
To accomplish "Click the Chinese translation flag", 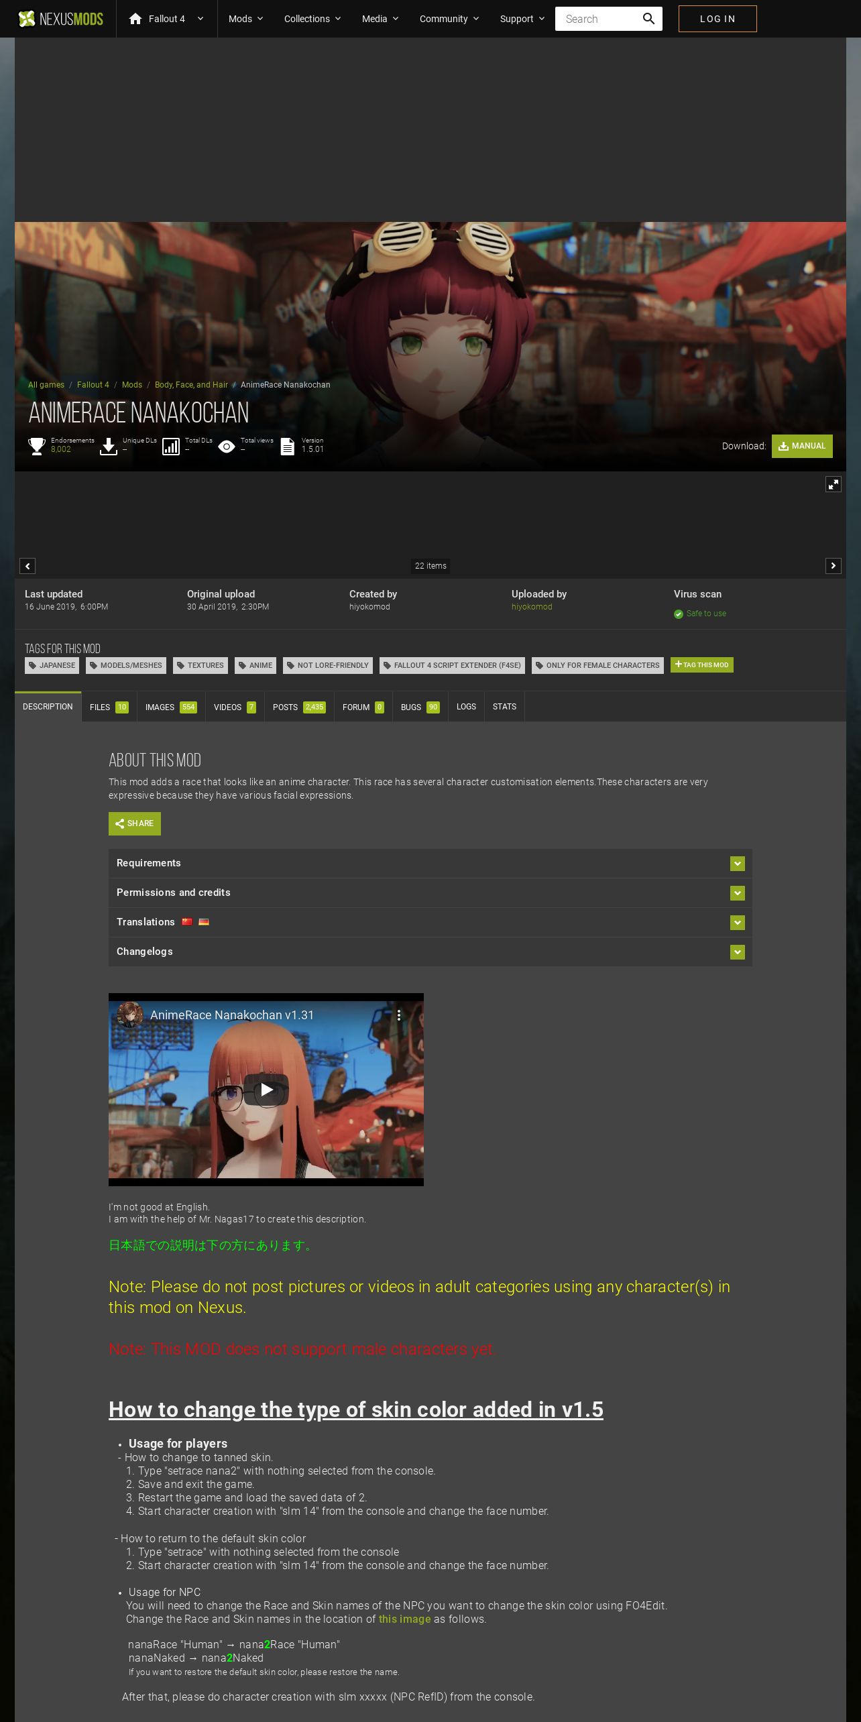I will pyautogui.click(x=187, y=922).
